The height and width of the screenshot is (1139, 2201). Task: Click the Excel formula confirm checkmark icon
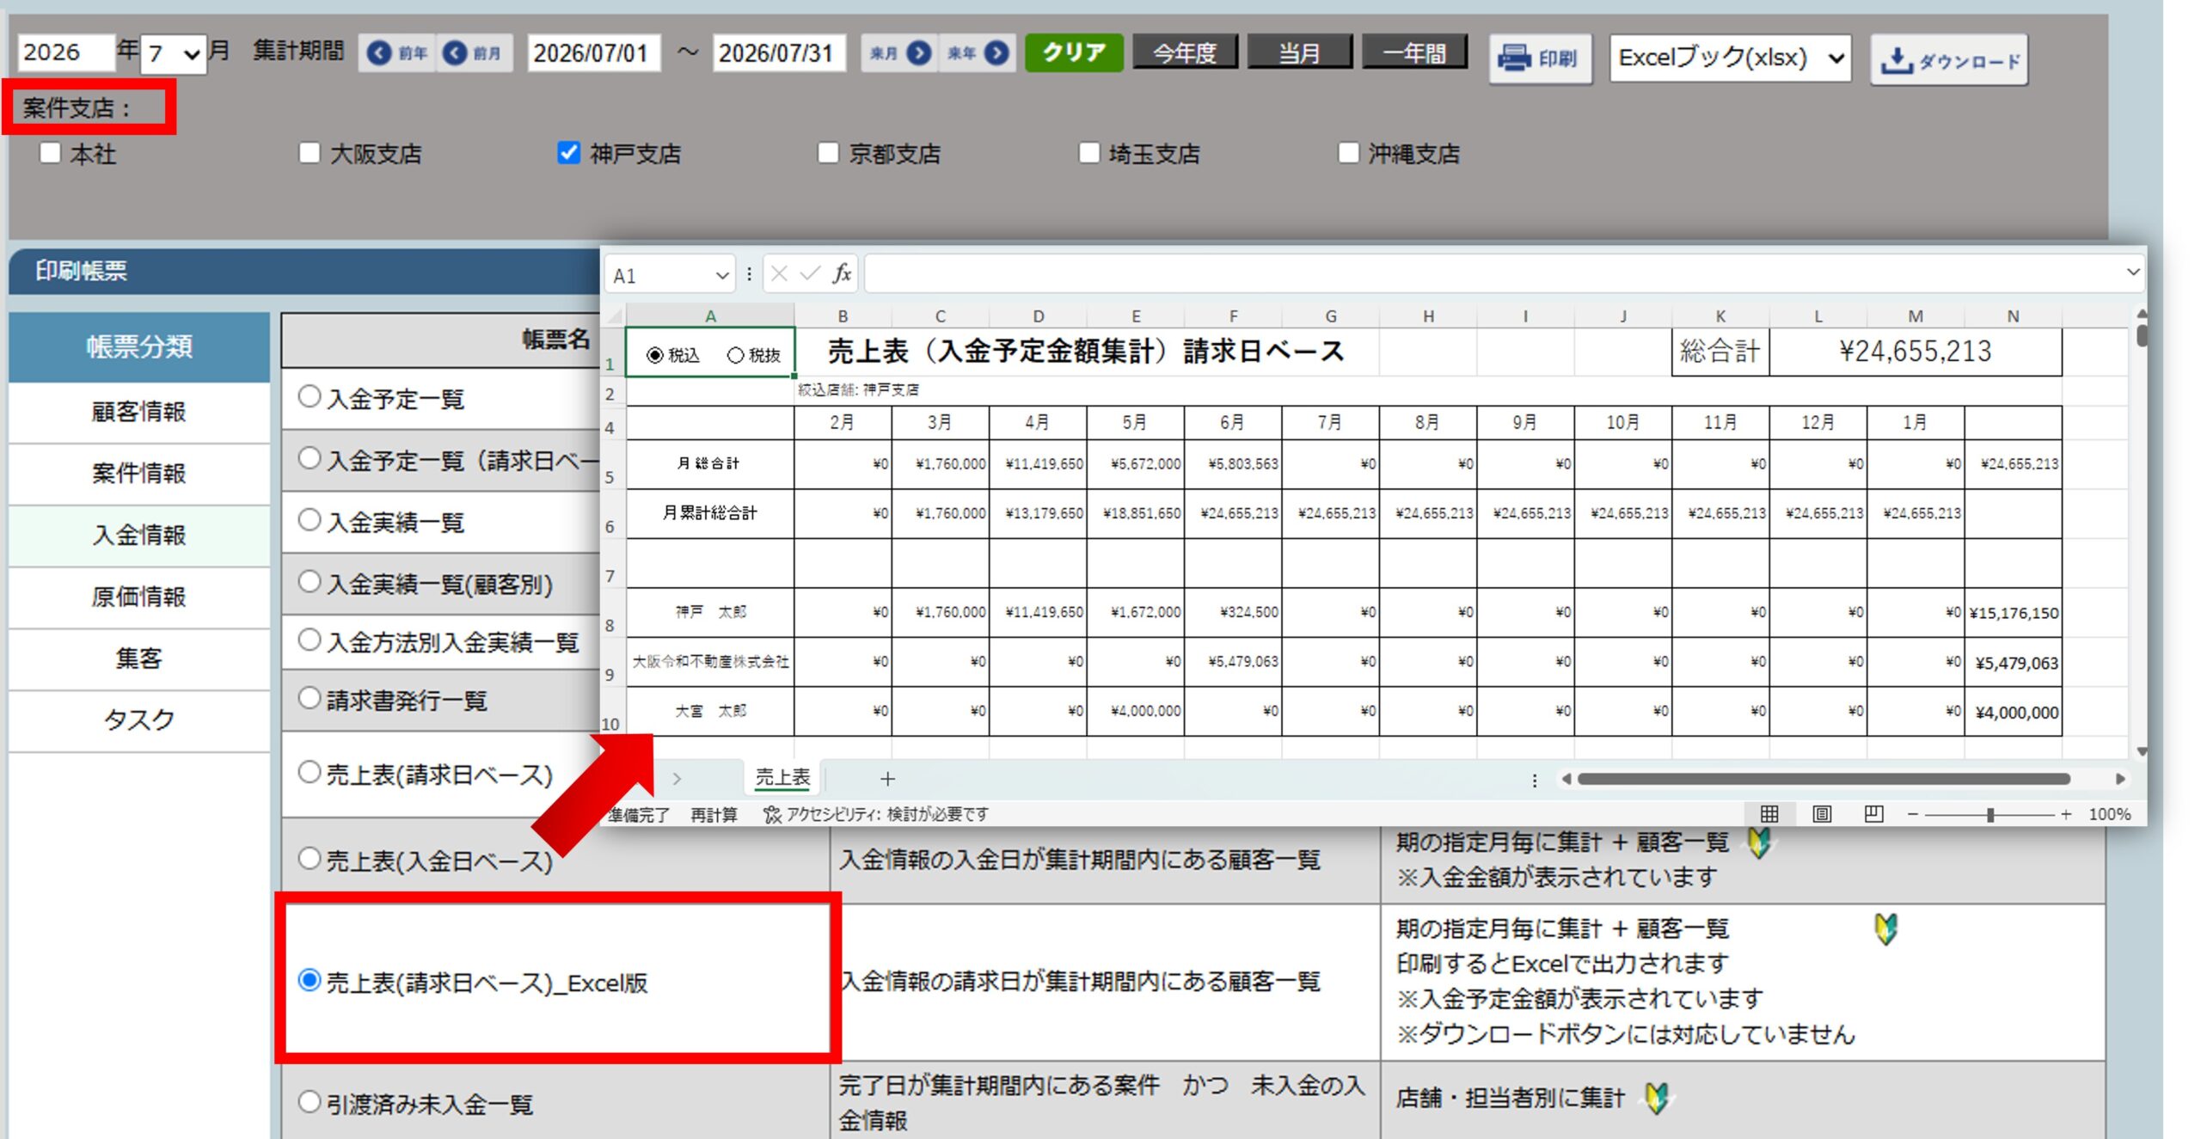click(x=810, y=273)
